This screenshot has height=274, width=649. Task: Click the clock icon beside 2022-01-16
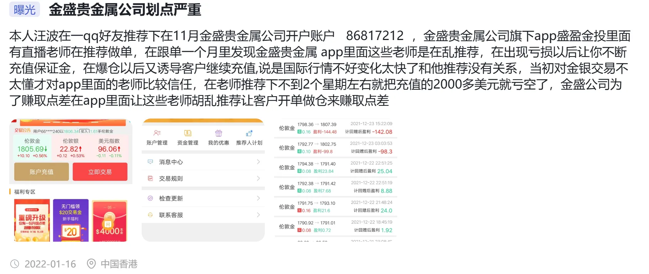[15, 264]
